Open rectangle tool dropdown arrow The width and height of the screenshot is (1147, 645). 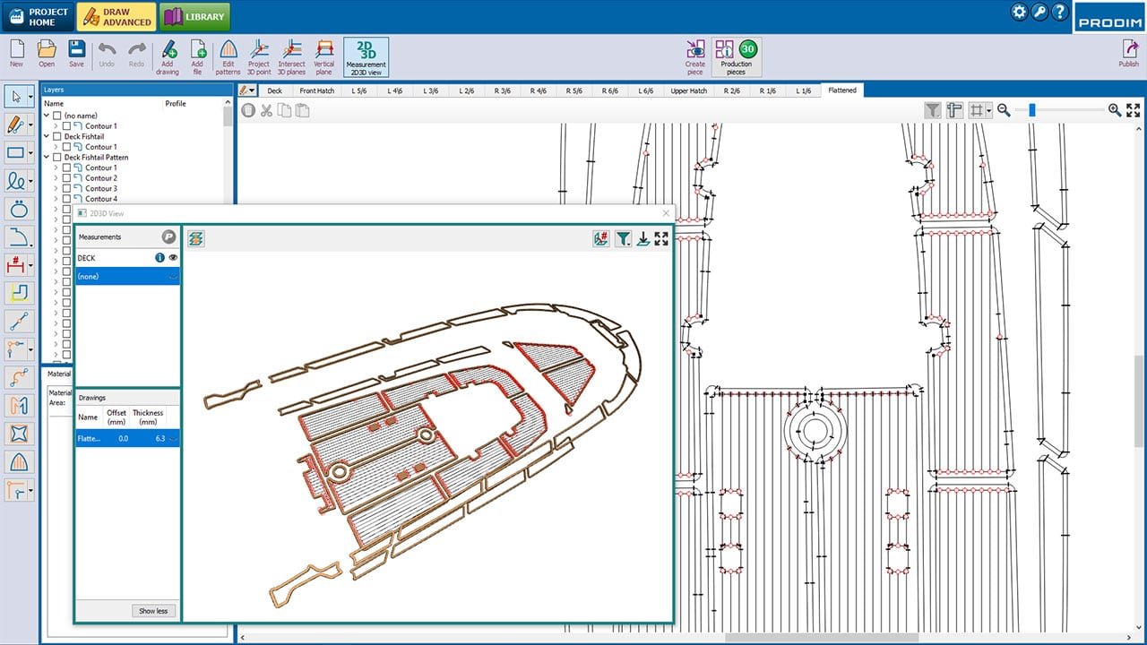pos(30,152)
